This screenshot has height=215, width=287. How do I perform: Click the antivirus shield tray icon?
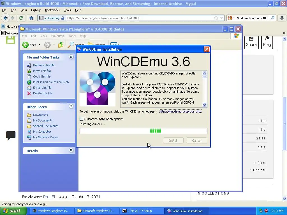[x=266, y=211]
